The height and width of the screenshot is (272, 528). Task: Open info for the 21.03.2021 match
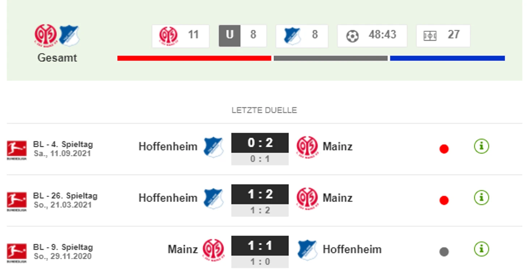pos(481,198)
